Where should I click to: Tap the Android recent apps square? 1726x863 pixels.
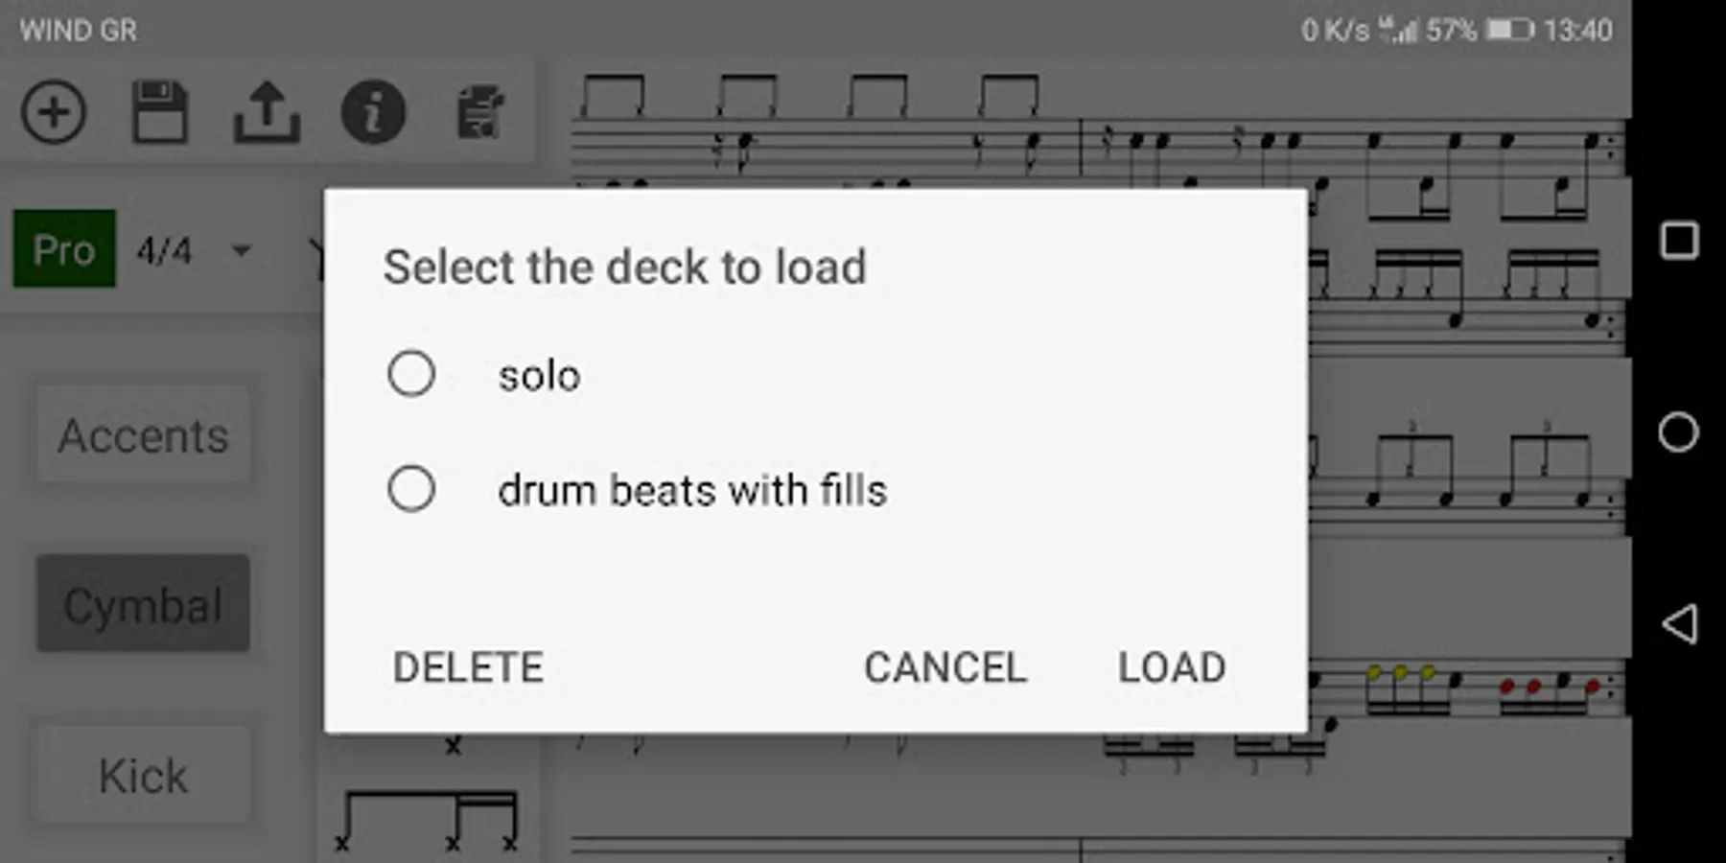tap(1678, 241)
